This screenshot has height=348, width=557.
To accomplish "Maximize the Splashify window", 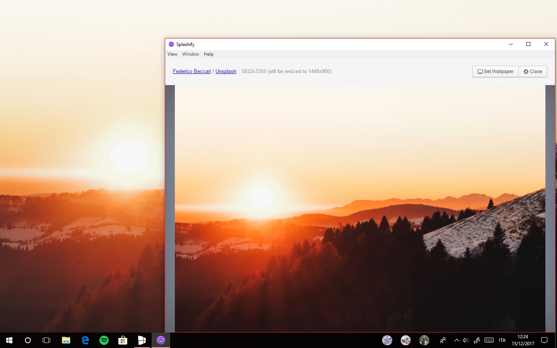I will [528, 44].
